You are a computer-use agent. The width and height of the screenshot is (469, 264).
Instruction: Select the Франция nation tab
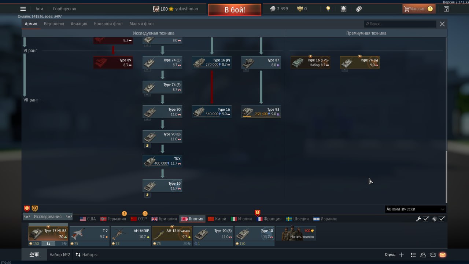click(x=269, y=219)
